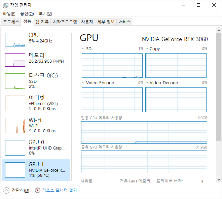Click the GPU 1 NVIDIA thumbnail graph
The image size is (222, 199).
(15, 170)
